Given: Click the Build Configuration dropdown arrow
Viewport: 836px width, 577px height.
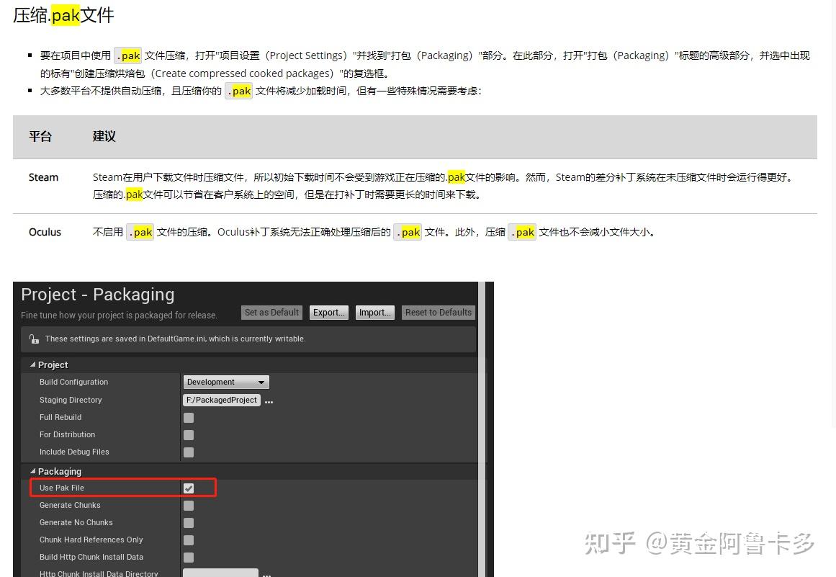Looking at the screenshot, I should point(263,382).
